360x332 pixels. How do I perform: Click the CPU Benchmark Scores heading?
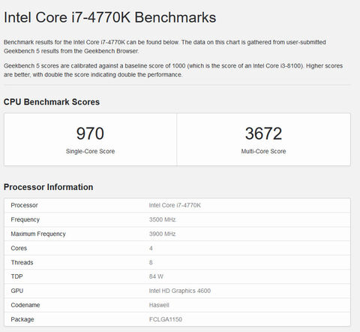[x=52, y=102]
